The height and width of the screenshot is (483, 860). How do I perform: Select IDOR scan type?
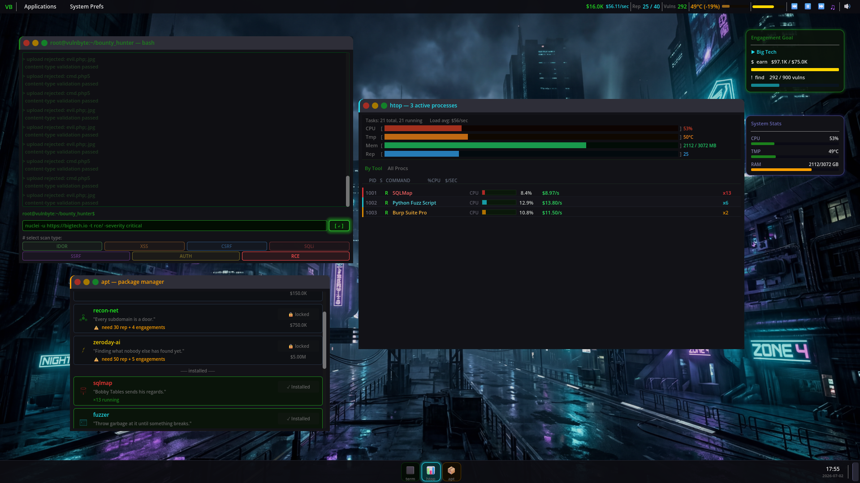[x=62, y=246]
